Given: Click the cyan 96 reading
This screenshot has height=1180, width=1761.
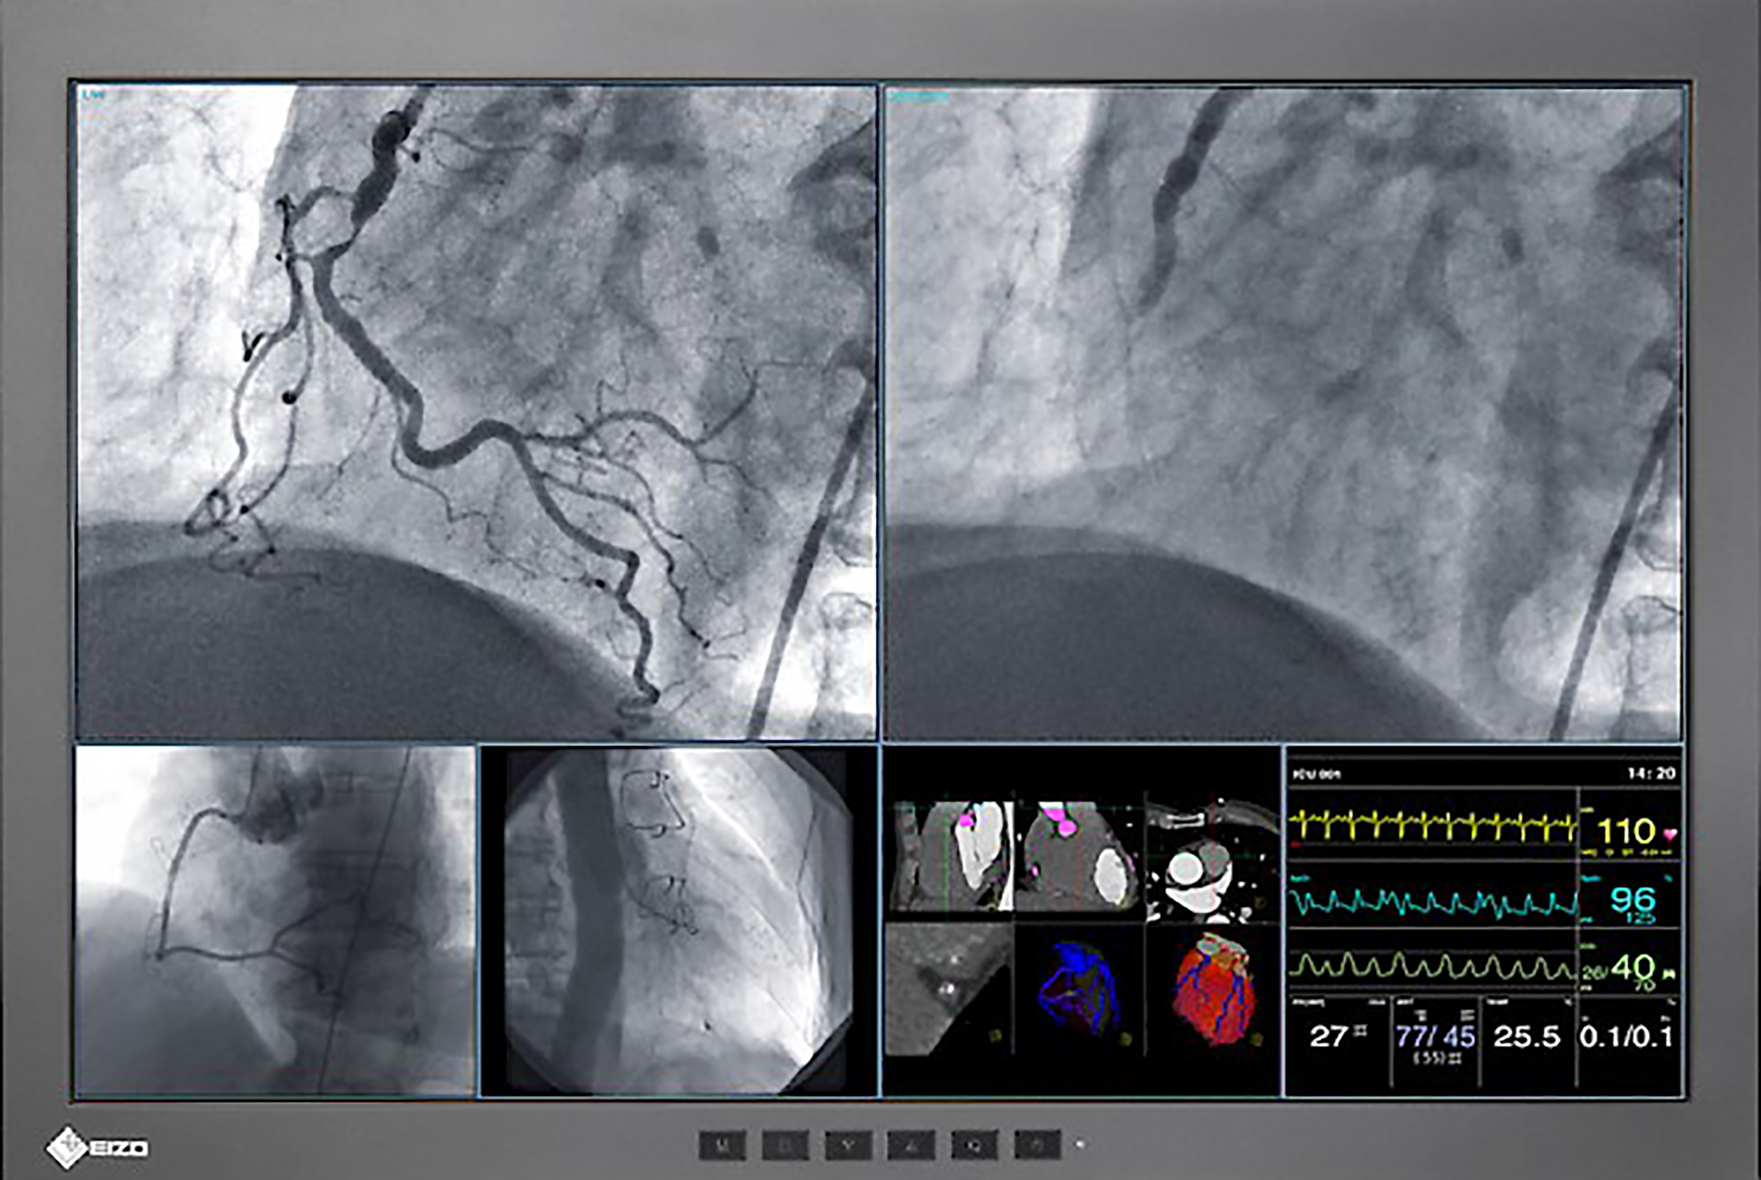Looking at the screenshot, I should coord(1632,900).
